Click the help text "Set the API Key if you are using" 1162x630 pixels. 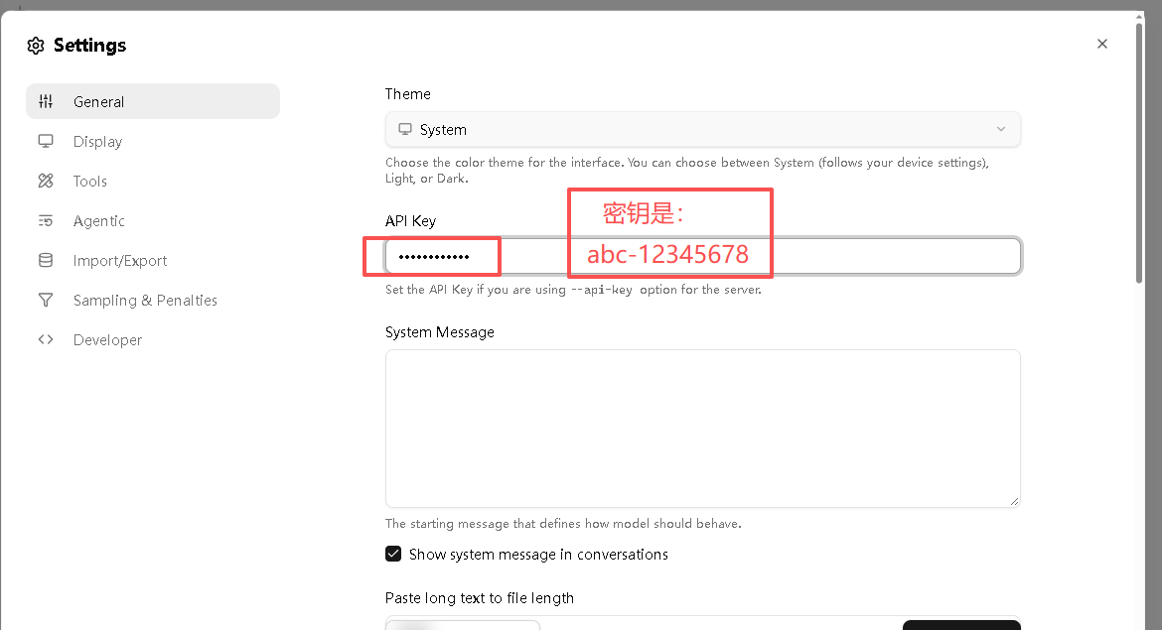(x=475, y=290)
